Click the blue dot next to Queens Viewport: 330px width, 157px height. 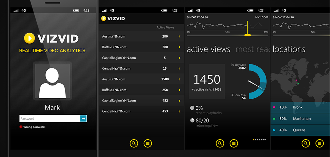274,130
